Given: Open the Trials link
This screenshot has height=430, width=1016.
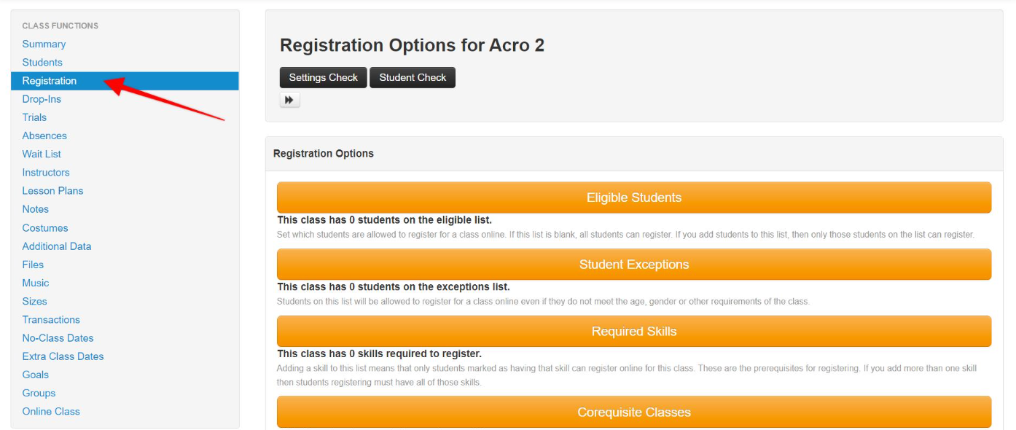Looking at the screenshot, I should [34, 117].
